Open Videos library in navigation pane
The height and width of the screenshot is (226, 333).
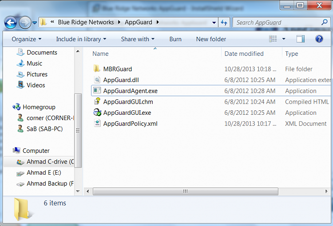(36, 85)
